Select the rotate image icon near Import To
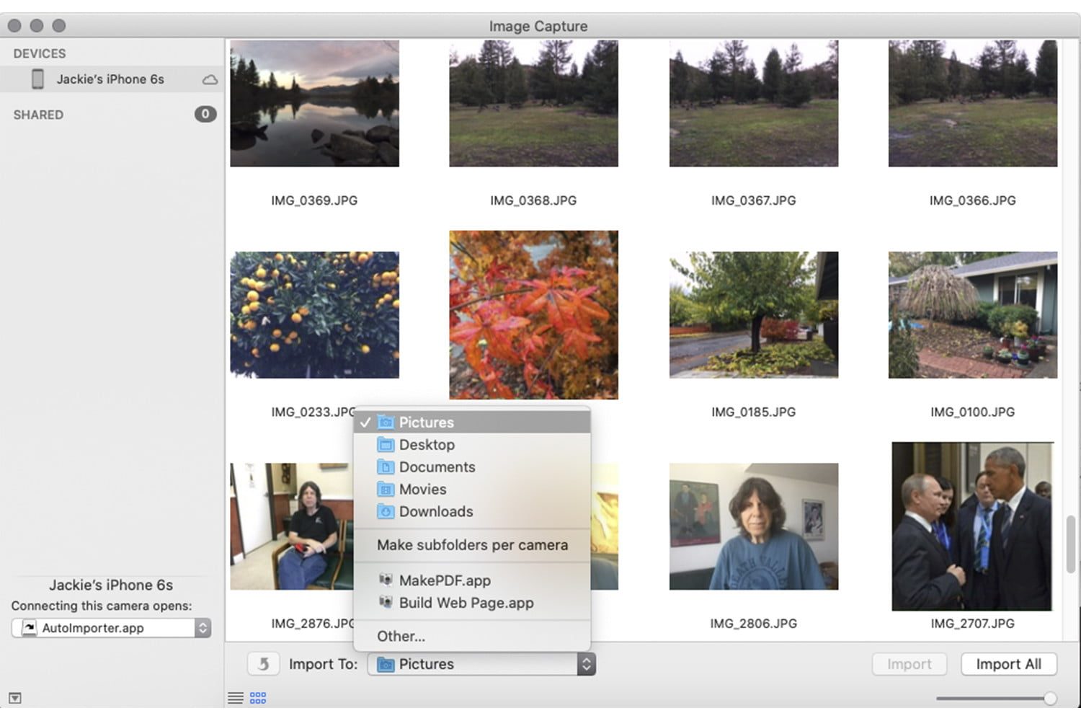This screenshot has width=1081, height=721. pyautogui.click(x=263, y=663)
